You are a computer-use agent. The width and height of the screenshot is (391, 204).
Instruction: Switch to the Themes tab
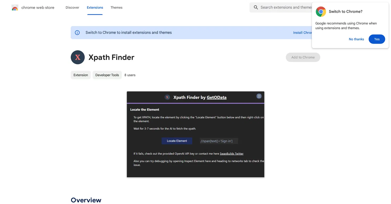coord(117,7)
